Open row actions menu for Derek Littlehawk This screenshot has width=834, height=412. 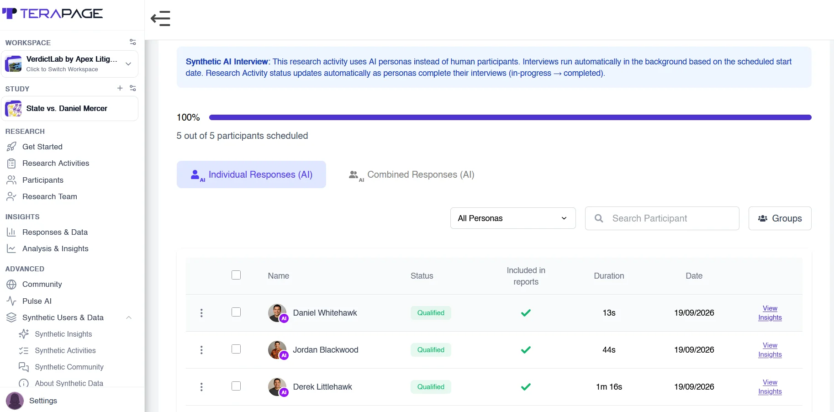click(201, 387)
